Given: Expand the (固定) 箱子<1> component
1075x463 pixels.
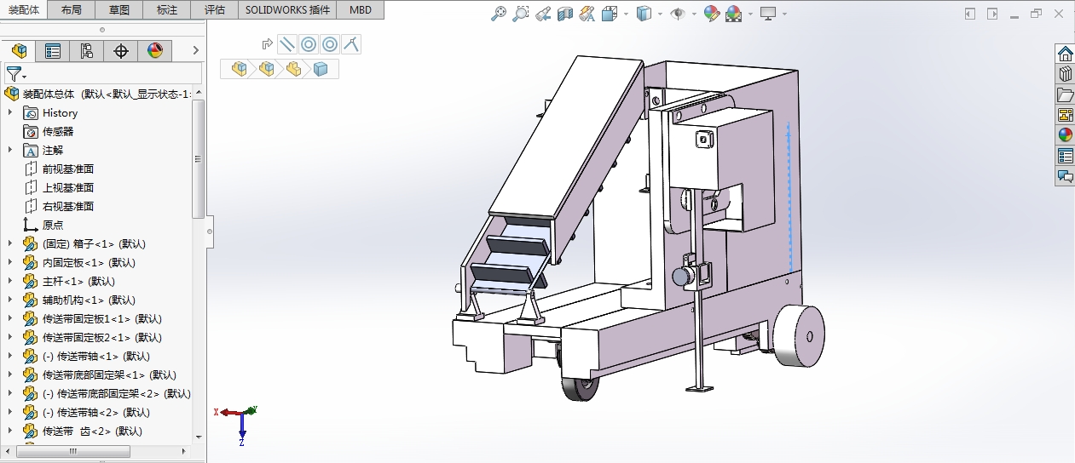Looking at the screenshot, I should (10, 243).
